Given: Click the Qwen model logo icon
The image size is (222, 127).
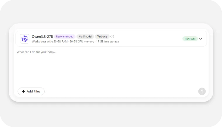Looking at the screenshot, I should (25, 39).
